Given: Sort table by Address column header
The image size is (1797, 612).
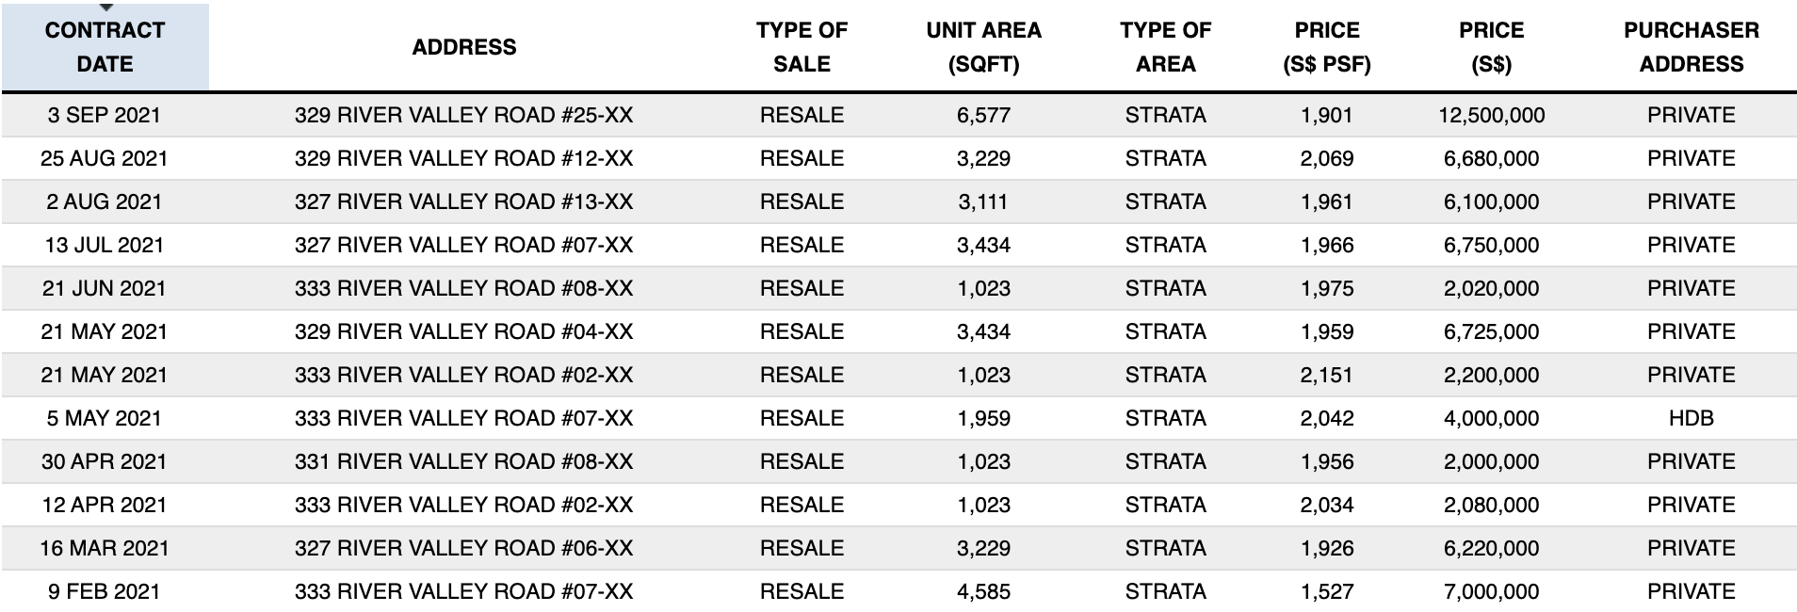Looking at the screenshot, I should 463,47.
